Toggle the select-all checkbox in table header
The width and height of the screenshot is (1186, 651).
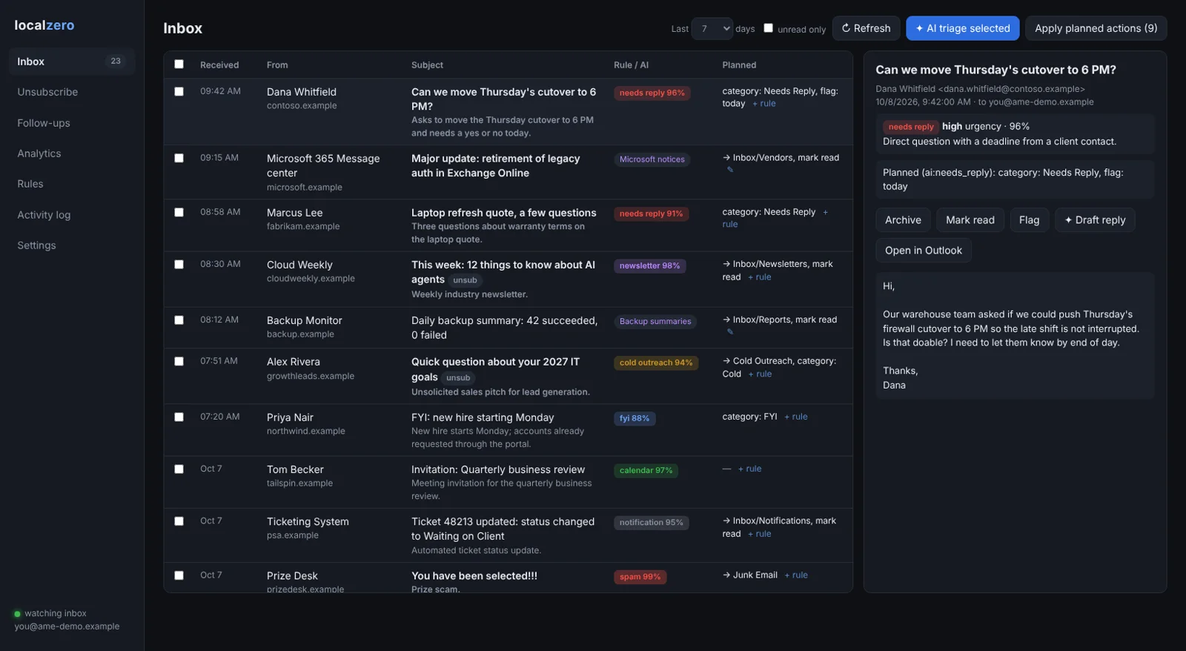(x=179, y=65)
